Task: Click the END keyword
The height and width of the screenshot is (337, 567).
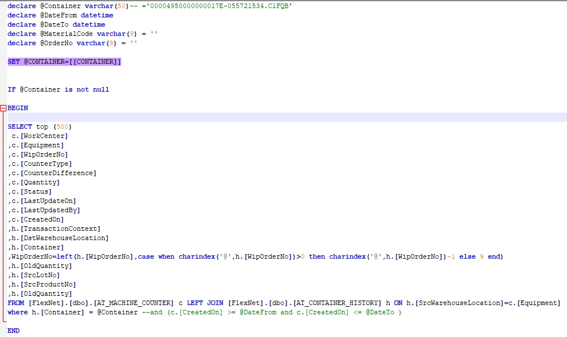Action: pyautogui.click(x=14, y=331)
